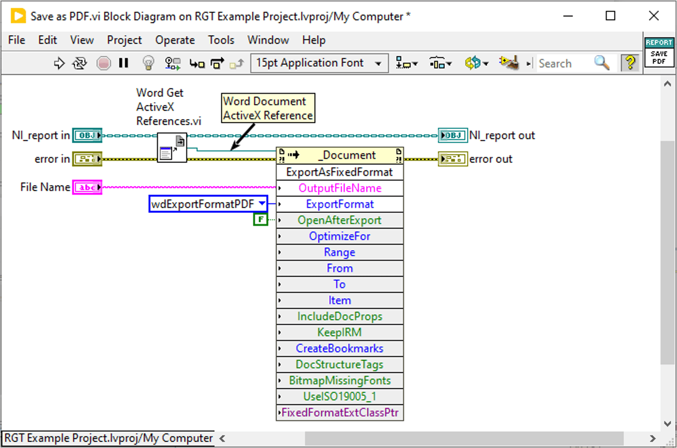Click the REPORT SAVE PDF VI icon
This screenshot has height=448, width=677.
[x=659, y=52]
